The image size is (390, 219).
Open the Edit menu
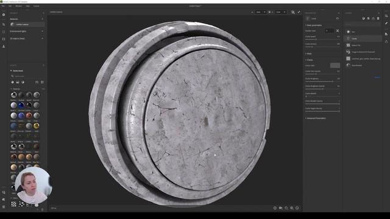(x=10, y=6)
